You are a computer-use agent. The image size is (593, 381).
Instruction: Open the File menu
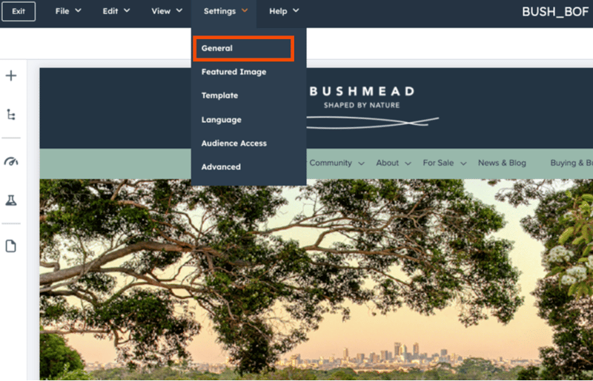pyautogui.click(x=68, y=11)
